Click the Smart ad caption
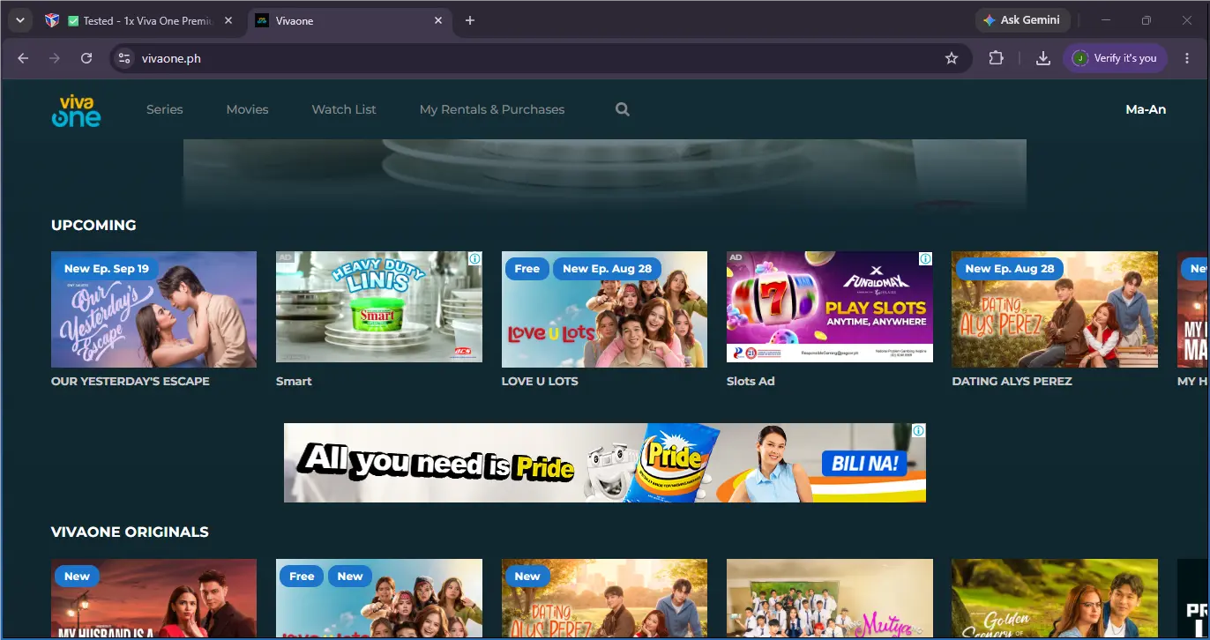 coord(294,382)
